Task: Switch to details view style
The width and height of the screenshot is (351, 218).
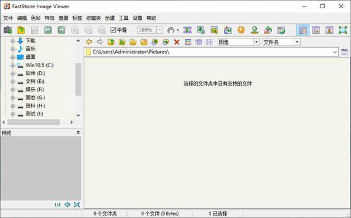Action: click(199, 42)
